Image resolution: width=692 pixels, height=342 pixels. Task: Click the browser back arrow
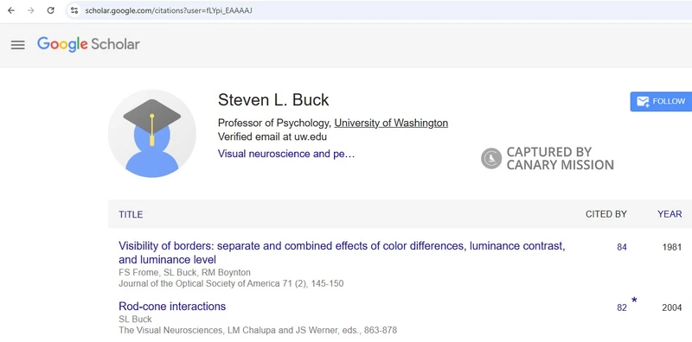11,10
